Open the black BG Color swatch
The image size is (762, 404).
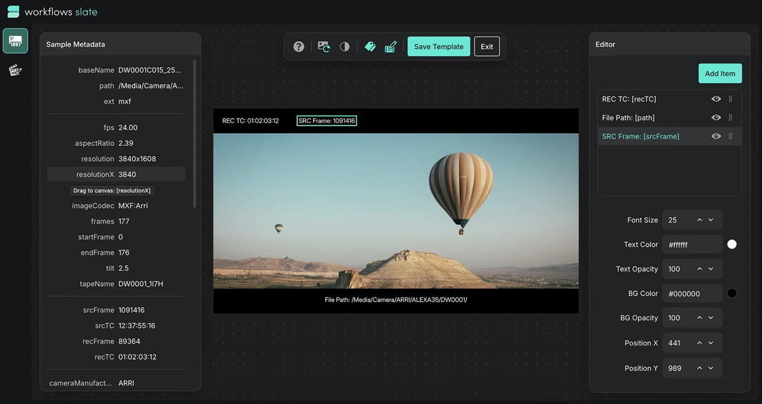(x=732, y=294)
